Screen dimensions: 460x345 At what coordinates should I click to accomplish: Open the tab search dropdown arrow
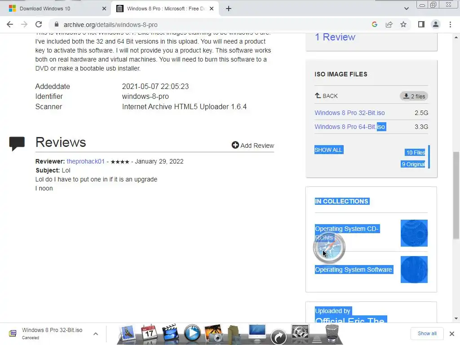(x=406, y=9)
